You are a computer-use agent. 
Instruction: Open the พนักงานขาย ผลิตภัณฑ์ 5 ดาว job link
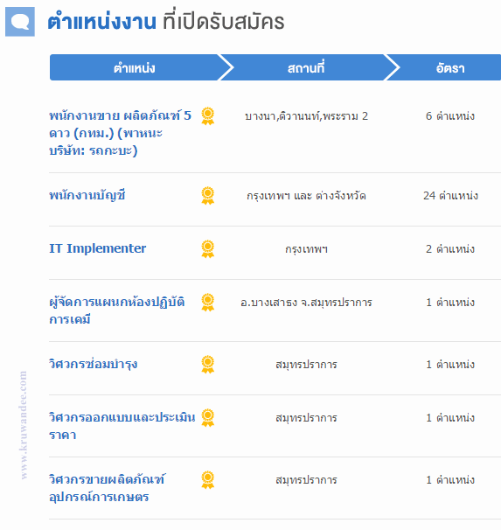(121, 133)
